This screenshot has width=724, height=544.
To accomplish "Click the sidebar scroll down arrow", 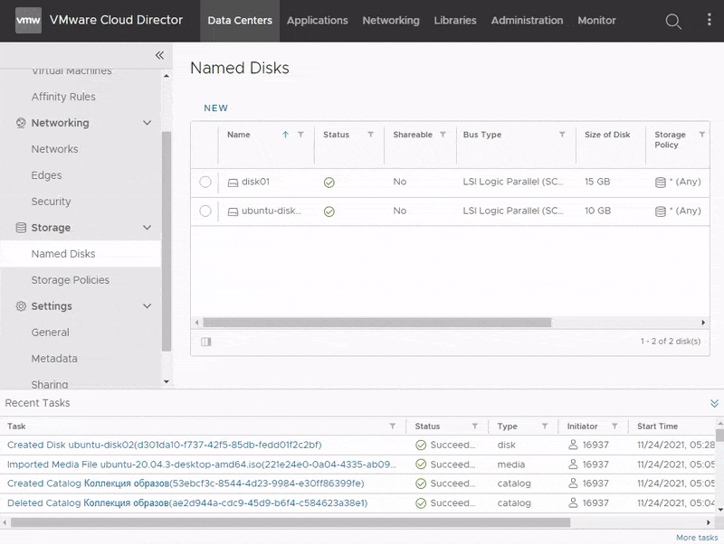I will point(167,381).
